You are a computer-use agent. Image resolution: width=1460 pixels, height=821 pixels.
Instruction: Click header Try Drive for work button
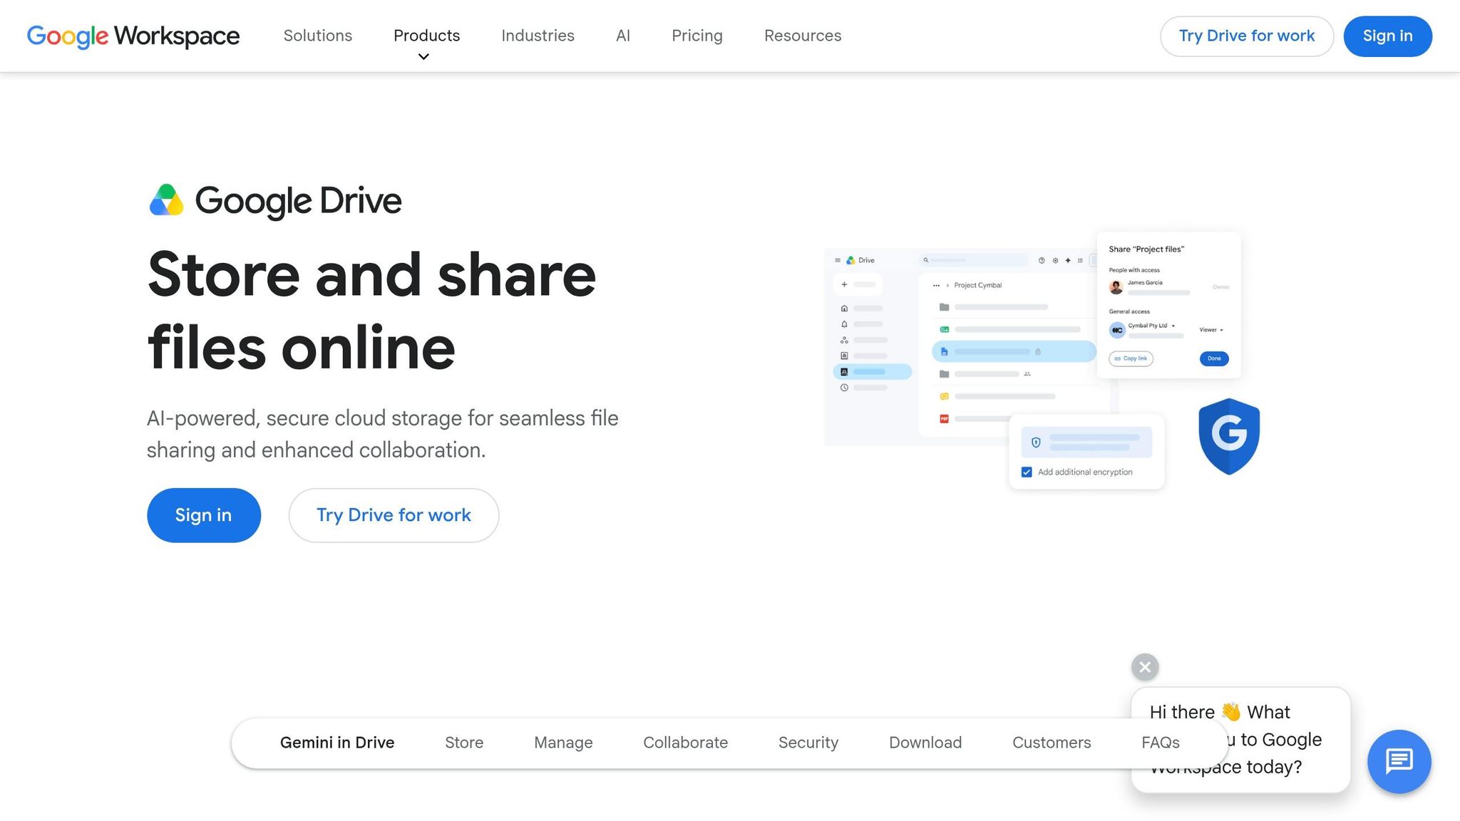click(1247, 36)
